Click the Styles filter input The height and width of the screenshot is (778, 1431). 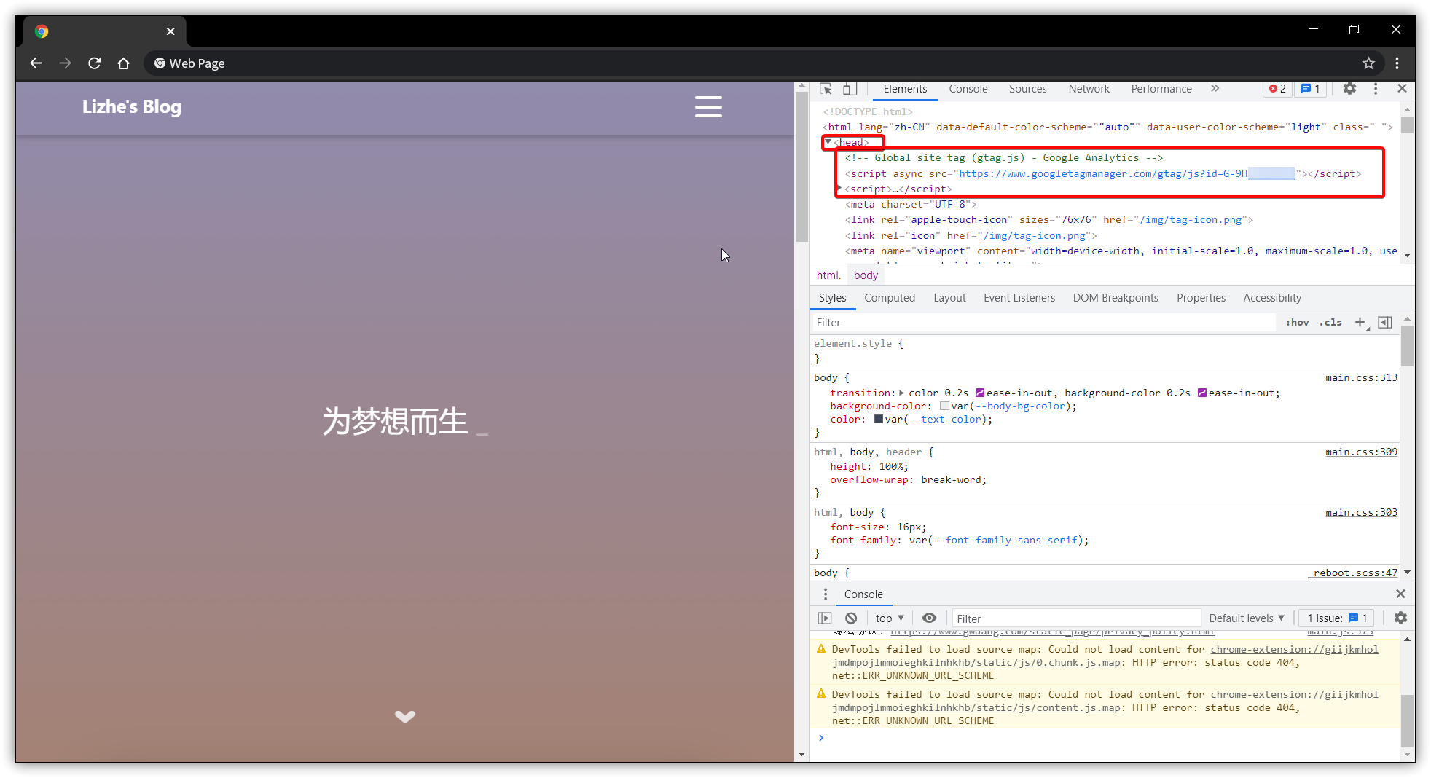(1043, 322)
